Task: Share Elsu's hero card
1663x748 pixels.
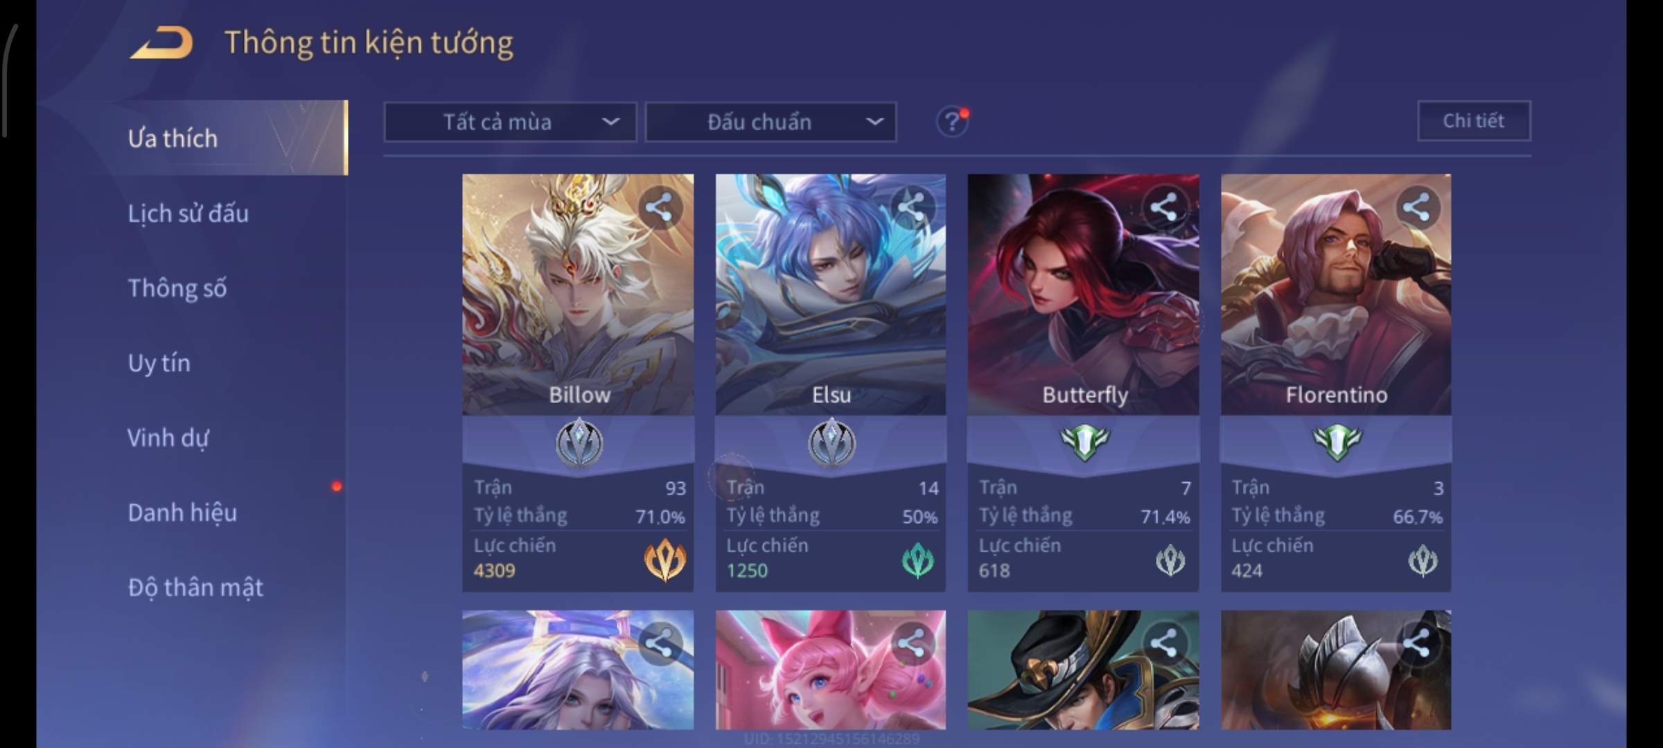Action: 911,207
